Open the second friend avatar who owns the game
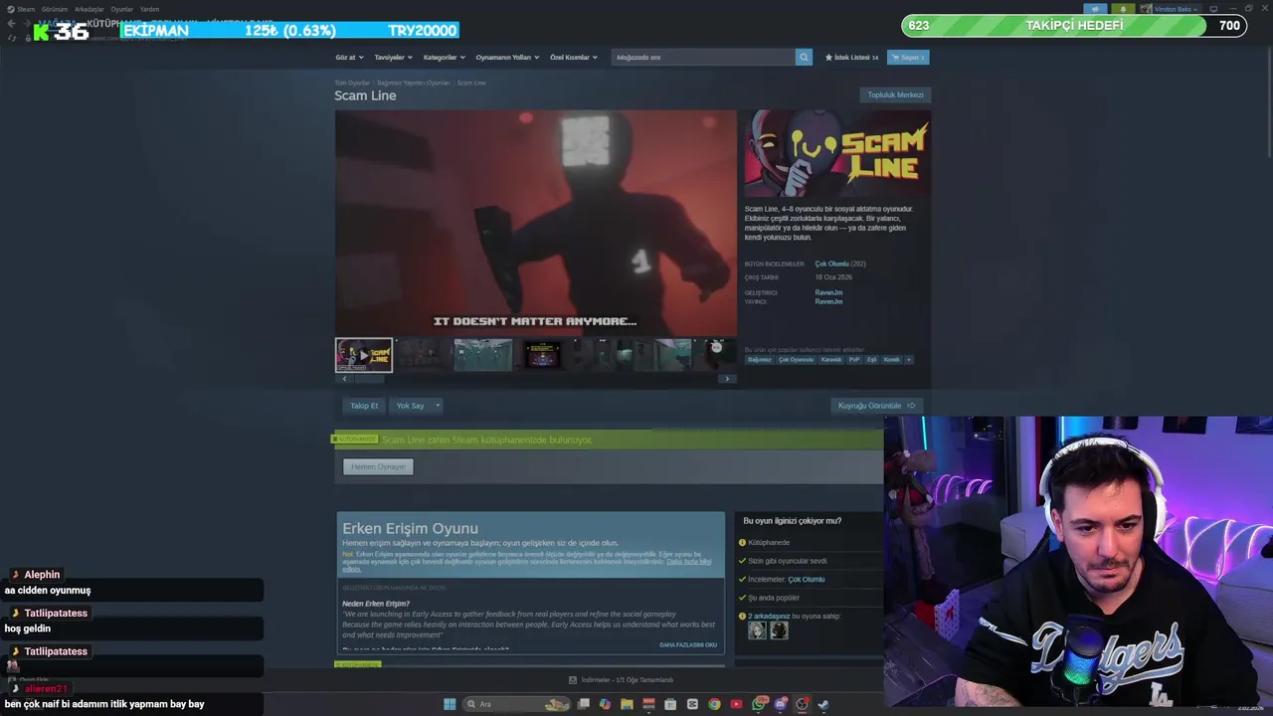 [x=779, y=629]
